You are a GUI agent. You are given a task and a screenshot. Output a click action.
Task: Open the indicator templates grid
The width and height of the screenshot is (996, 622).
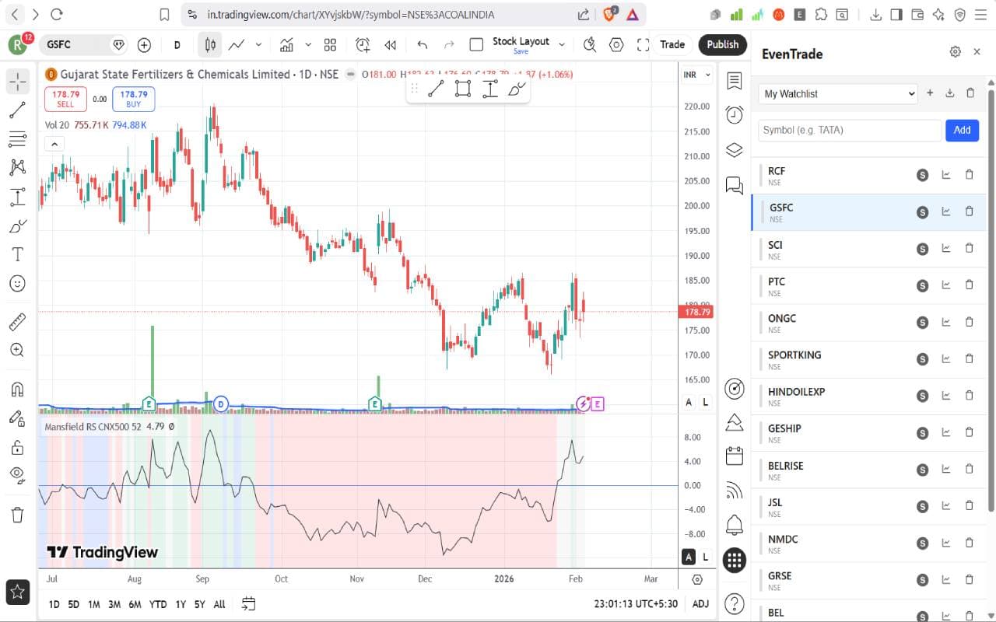click(x=330, y=45)
